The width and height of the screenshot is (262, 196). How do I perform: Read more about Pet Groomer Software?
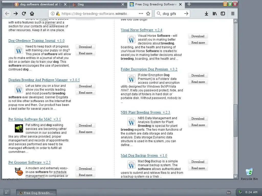click(85, 175)
